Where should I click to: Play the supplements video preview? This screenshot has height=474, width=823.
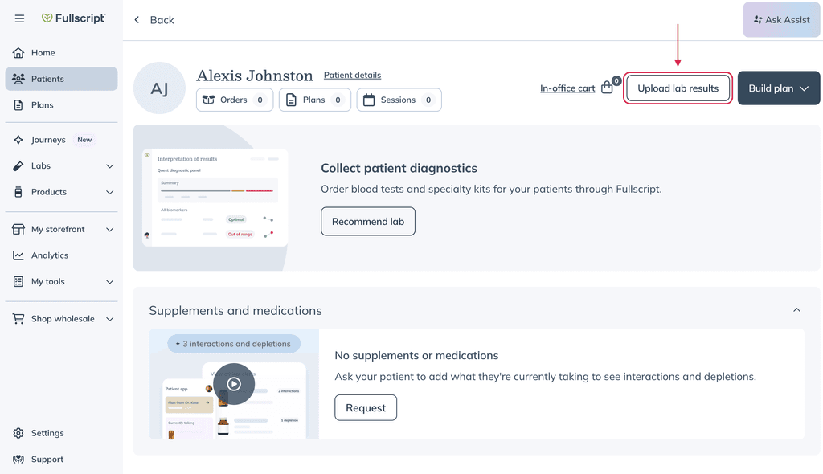[x=234, y=384]
